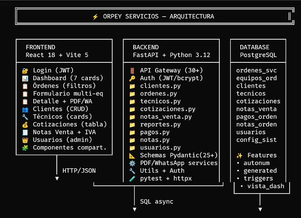Click the usuarios table name in DATABASE
This screenshot has width=301, height=218.
251,132
